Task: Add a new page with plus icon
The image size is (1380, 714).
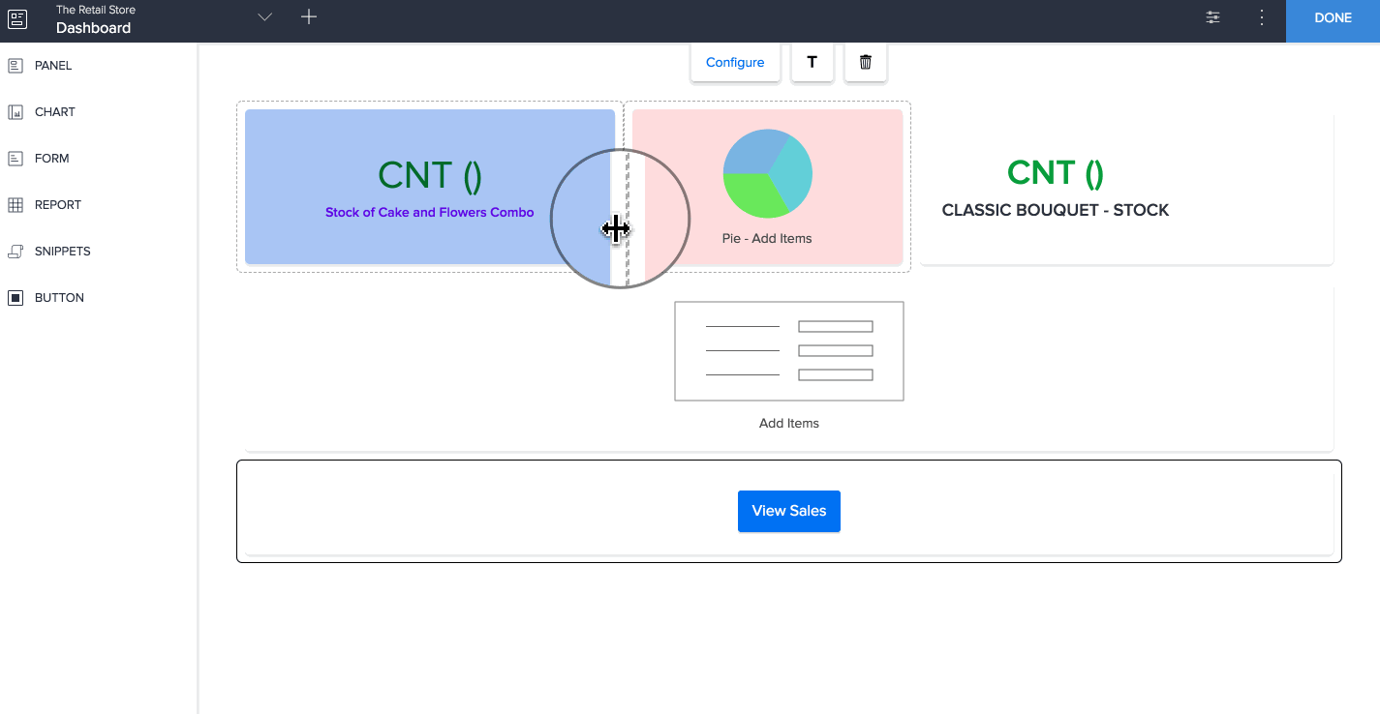Action: click(x=309, y=16)
